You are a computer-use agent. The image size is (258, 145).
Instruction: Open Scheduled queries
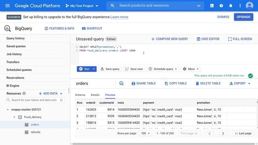tap(19, 70)
